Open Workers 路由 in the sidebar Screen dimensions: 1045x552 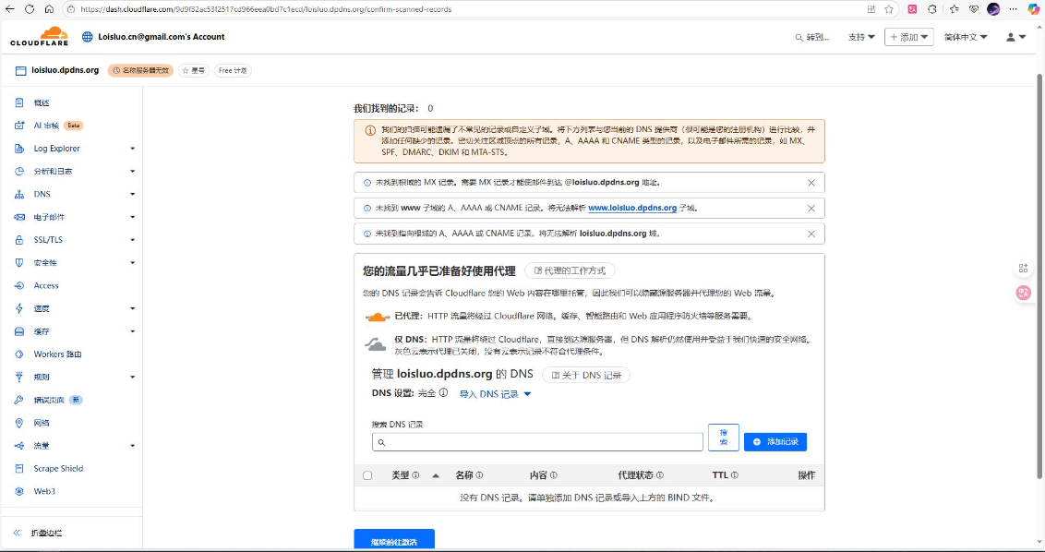pyautogui.click(x=57, y=354)
